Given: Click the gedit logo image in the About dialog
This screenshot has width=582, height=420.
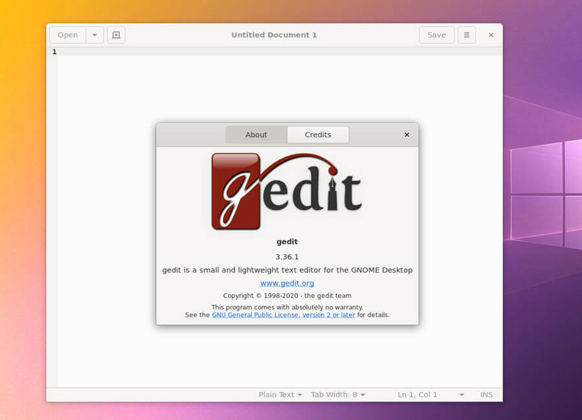Looking at the screenshot, I should (x=287, y=191).
